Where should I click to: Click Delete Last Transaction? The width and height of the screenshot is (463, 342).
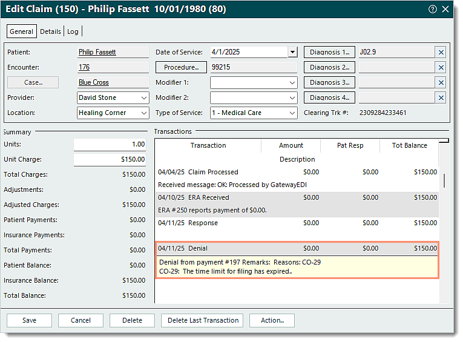(x=202, y=320)
